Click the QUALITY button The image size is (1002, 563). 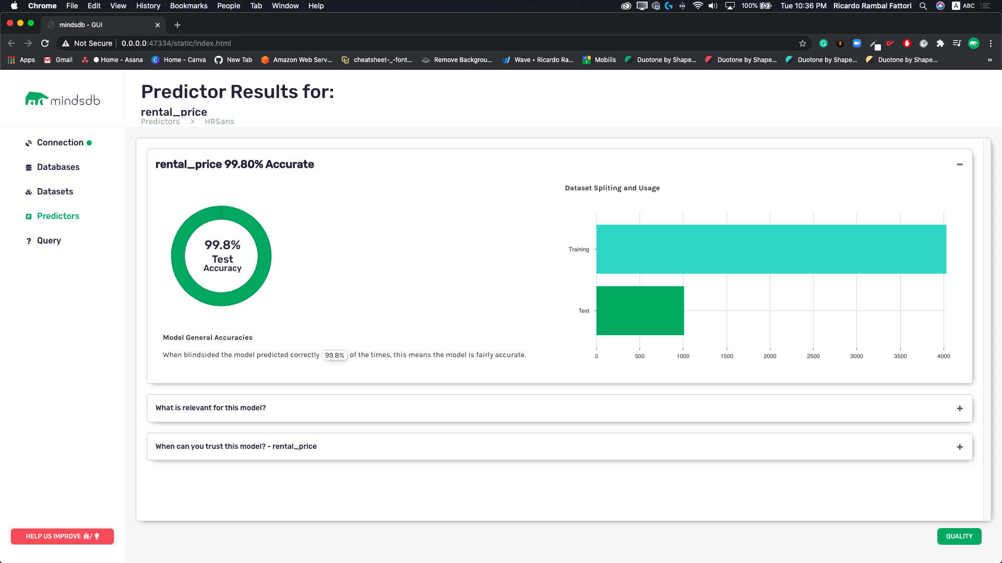(x=959, y=536)
